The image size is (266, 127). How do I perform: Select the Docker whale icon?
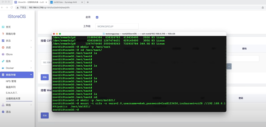click(3, 68)
